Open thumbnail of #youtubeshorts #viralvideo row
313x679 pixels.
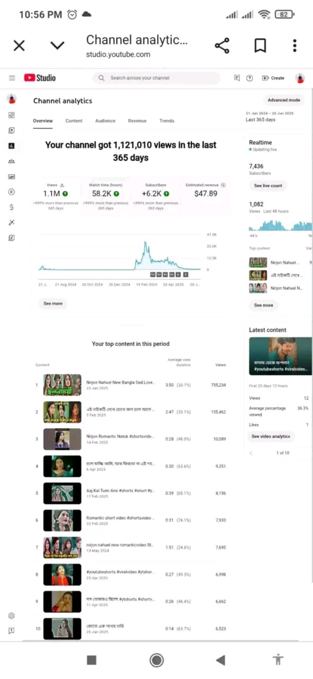coord(62,574)
